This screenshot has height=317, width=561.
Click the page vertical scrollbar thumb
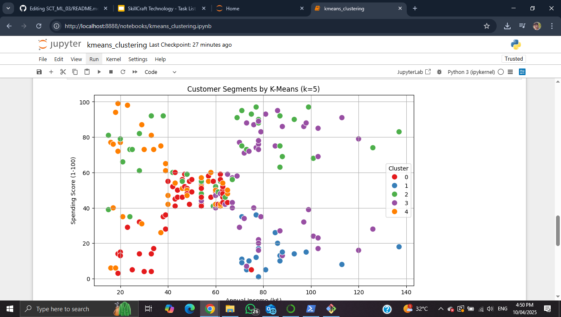(558, 230)
